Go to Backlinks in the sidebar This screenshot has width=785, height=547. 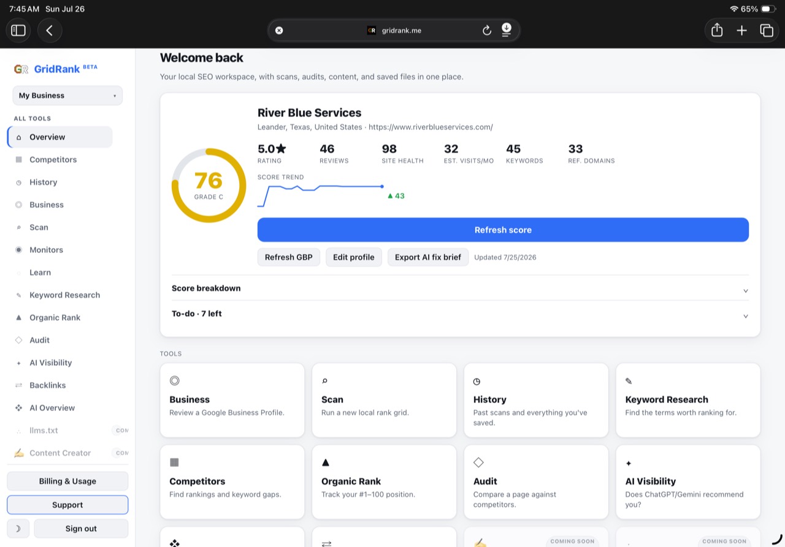(60, 385)
